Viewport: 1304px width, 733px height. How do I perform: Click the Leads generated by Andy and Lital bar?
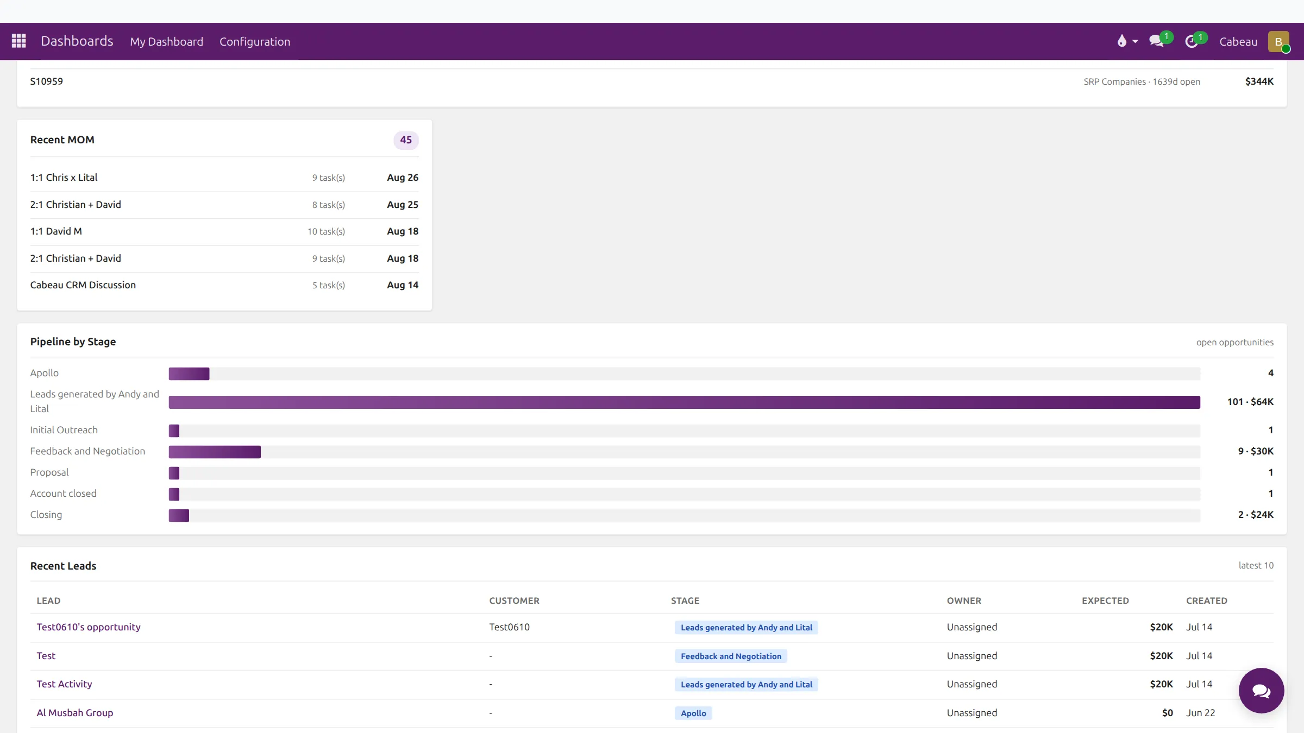(685, 402)
